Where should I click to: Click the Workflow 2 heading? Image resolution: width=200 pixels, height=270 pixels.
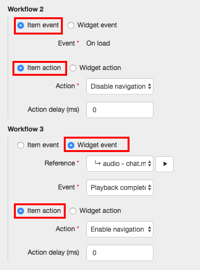click(x=25, y=9)
